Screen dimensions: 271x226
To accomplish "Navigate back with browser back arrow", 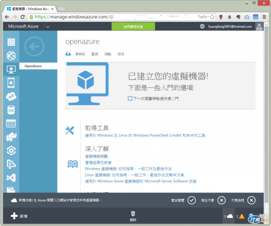I will [x=7, y=17].
